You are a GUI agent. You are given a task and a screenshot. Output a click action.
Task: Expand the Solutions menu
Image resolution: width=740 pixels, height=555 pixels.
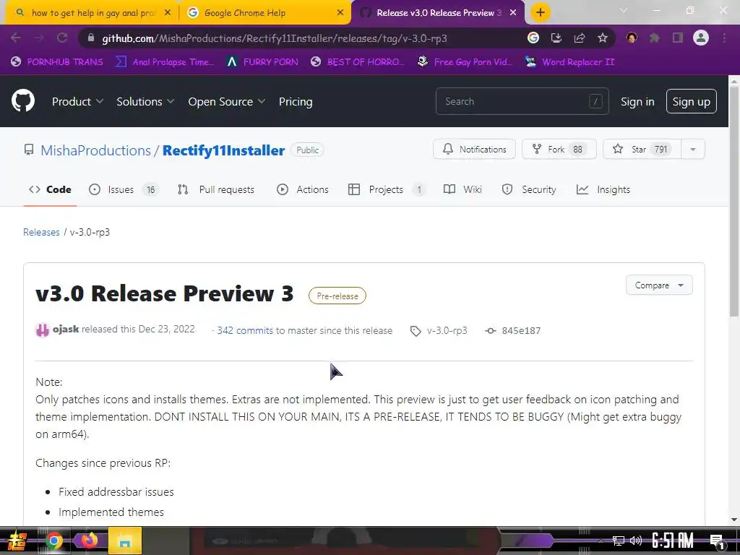point(145,101)
